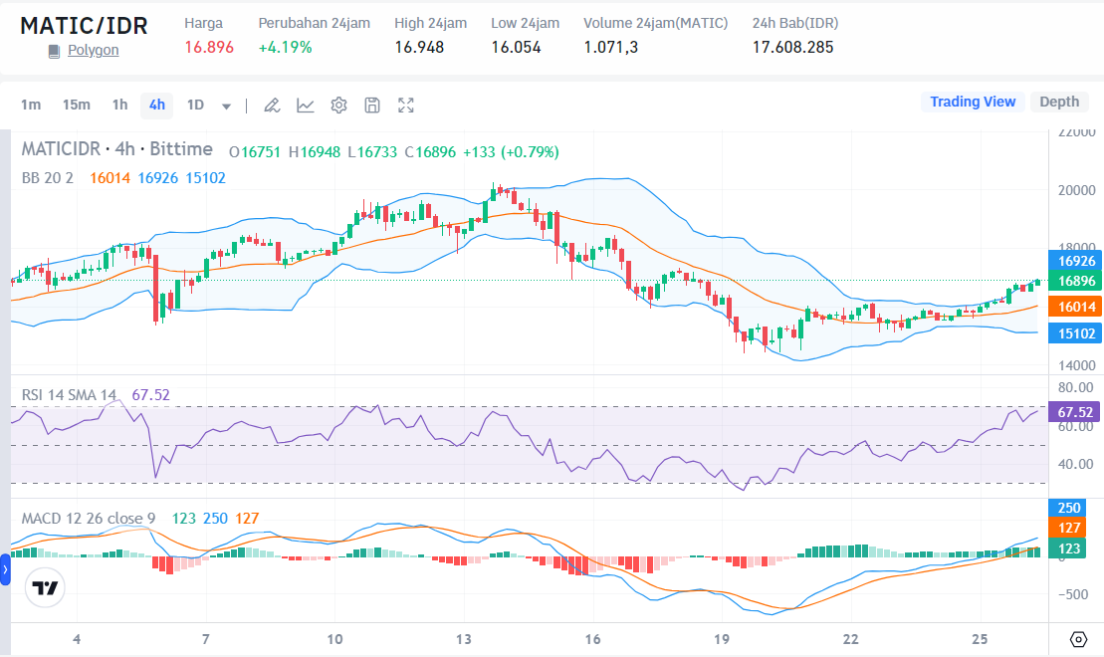1104x657 pixels.
Task: Open the extra intervals dropdown arrow
Action: [225, 106]
